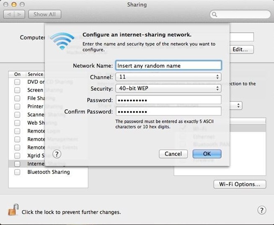Confirm network configuration with OK
Screen dimensions: 274x225
click(207, 154)
